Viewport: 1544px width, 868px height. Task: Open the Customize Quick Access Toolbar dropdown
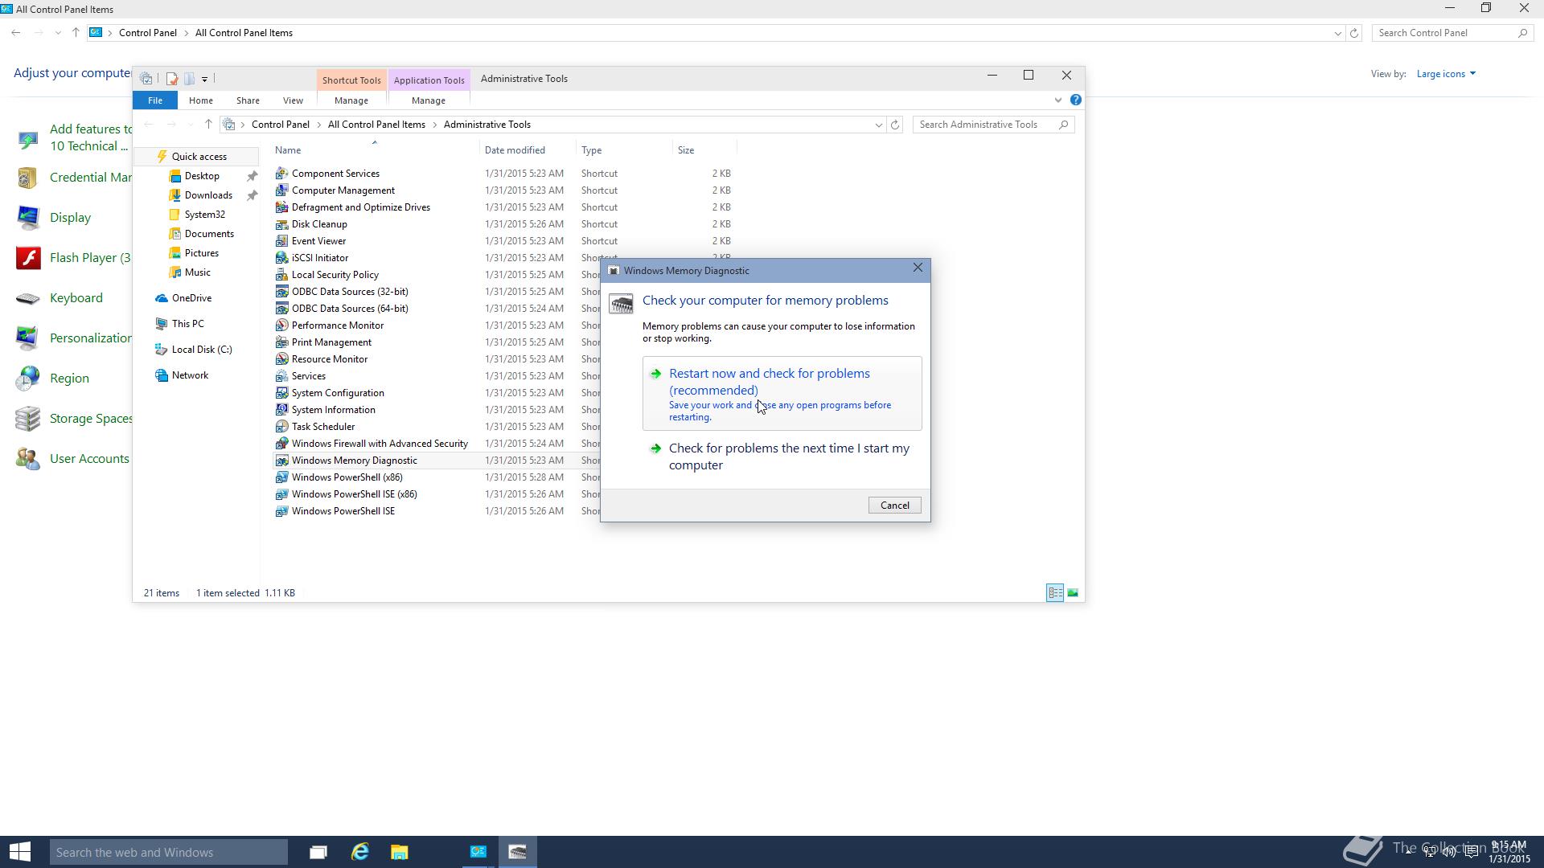[204, 79]
